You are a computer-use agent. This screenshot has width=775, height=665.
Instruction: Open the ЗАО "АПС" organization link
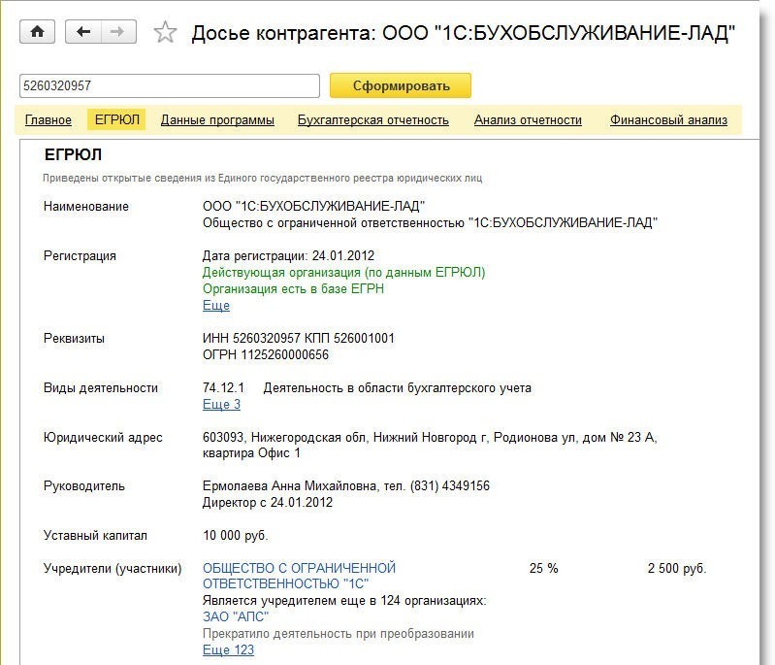pyautogui.click(x=236, y=616)
